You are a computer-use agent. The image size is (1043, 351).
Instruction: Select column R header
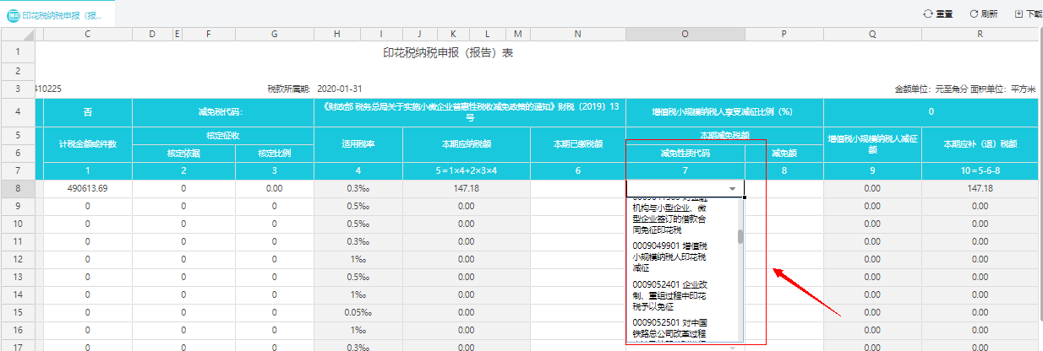click(x=980, y=34)
